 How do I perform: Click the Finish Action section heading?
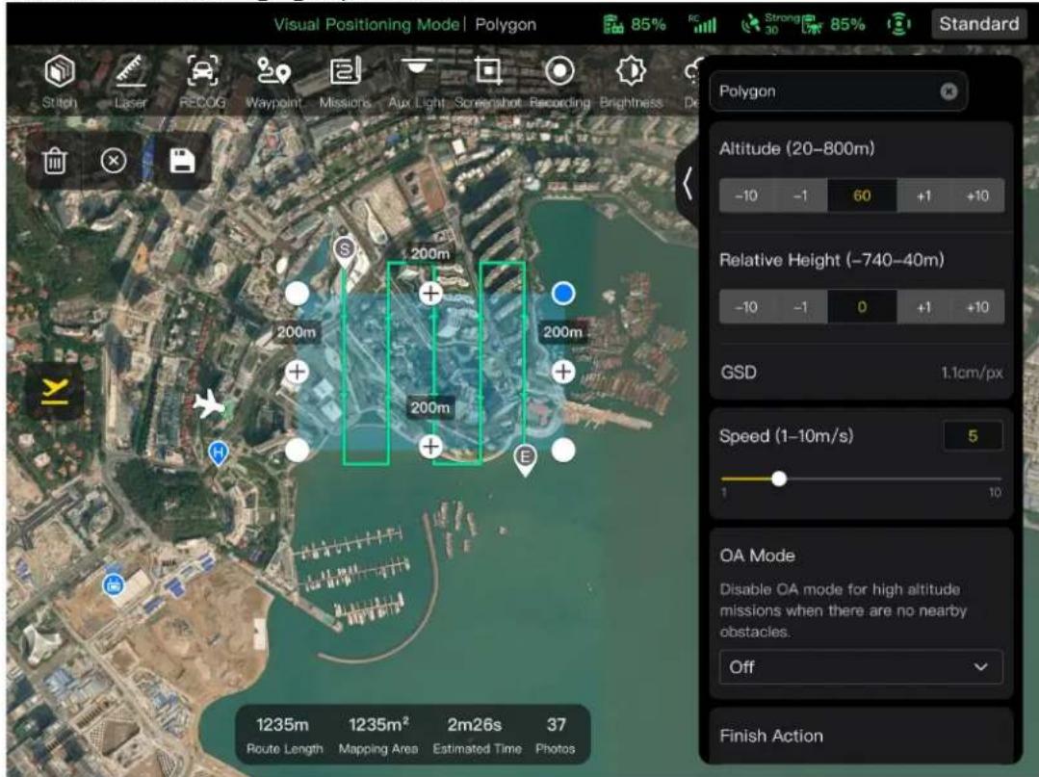pos(771,736)
